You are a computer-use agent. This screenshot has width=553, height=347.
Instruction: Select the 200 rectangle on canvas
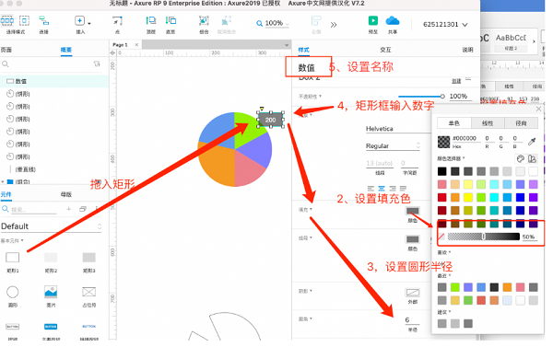click(270, 120)
